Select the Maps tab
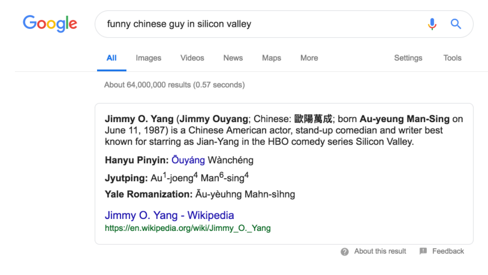Screen dimensions: 488x275 click(x=272, y=58)
